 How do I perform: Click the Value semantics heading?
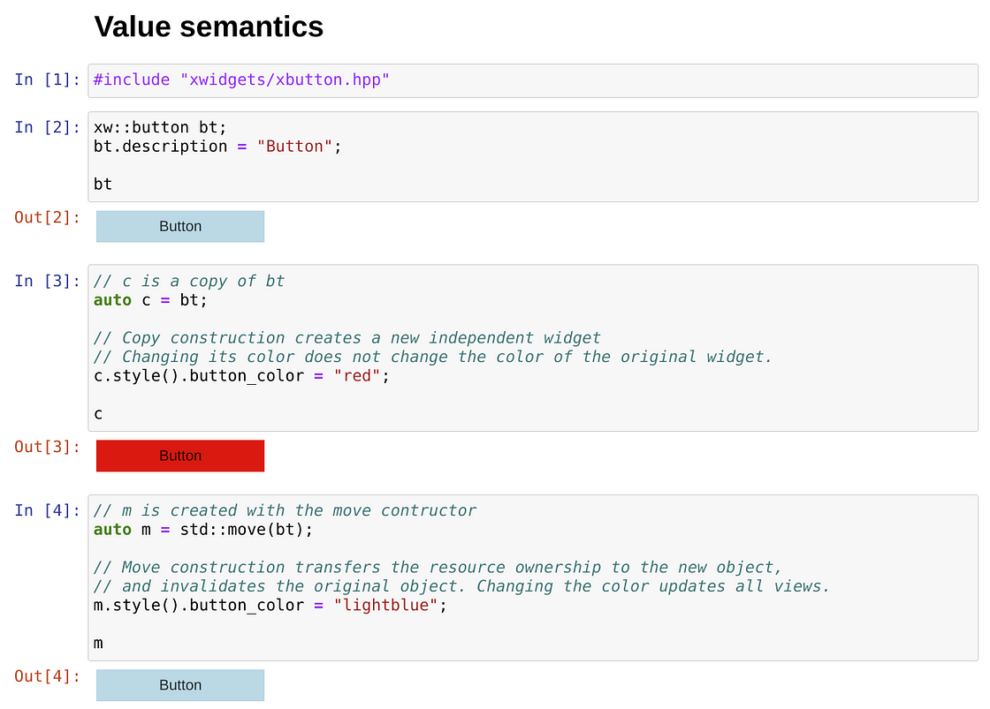209,27
